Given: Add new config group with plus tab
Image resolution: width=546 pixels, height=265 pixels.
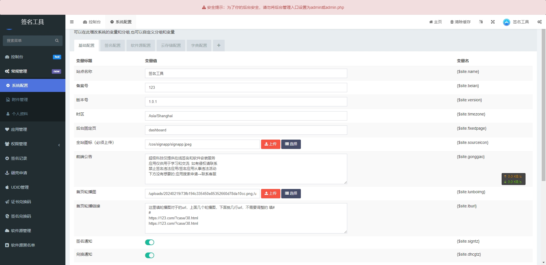Looking at the screenshot, I should (x=219, y=45).
